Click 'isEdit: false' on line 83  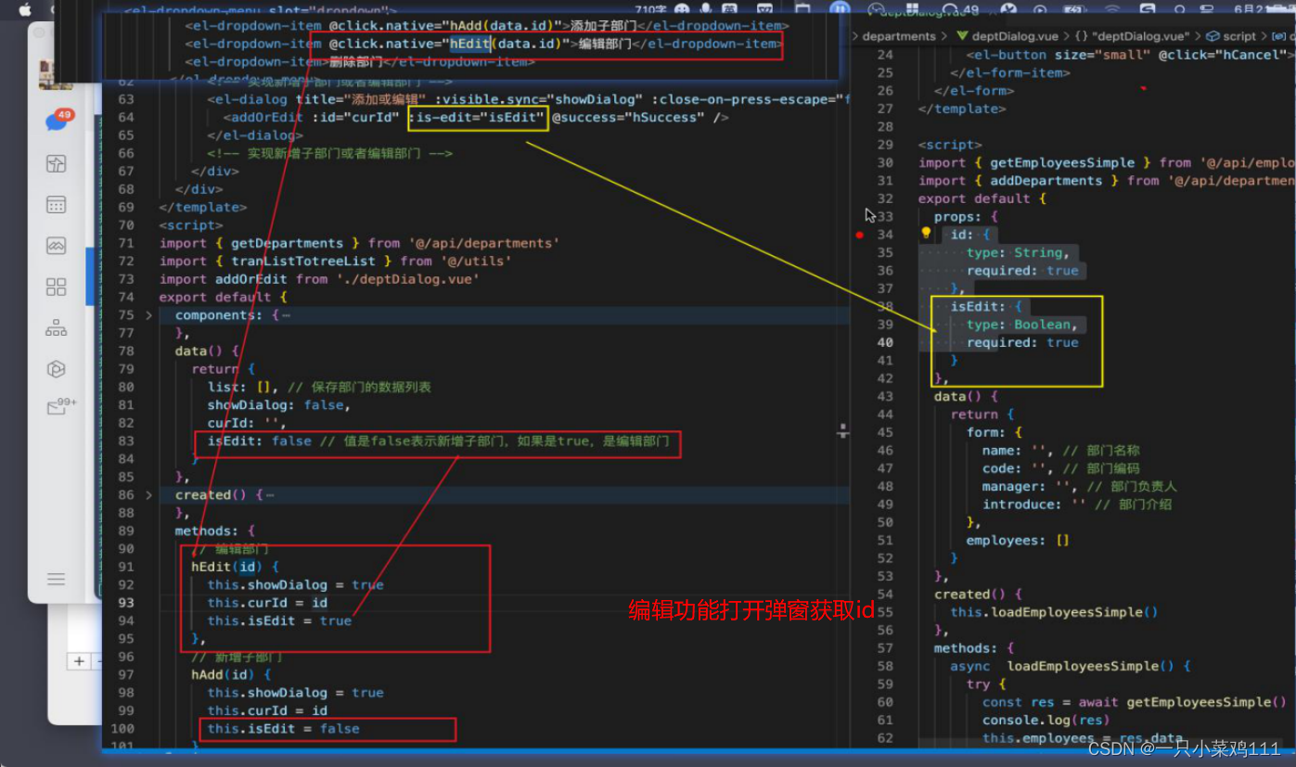259,441
